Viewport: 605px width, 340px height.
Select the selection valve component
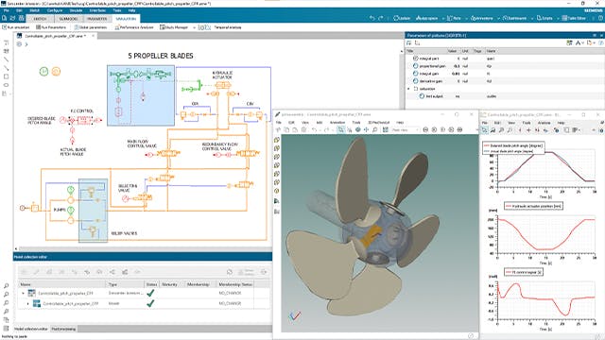click(144, 197)
